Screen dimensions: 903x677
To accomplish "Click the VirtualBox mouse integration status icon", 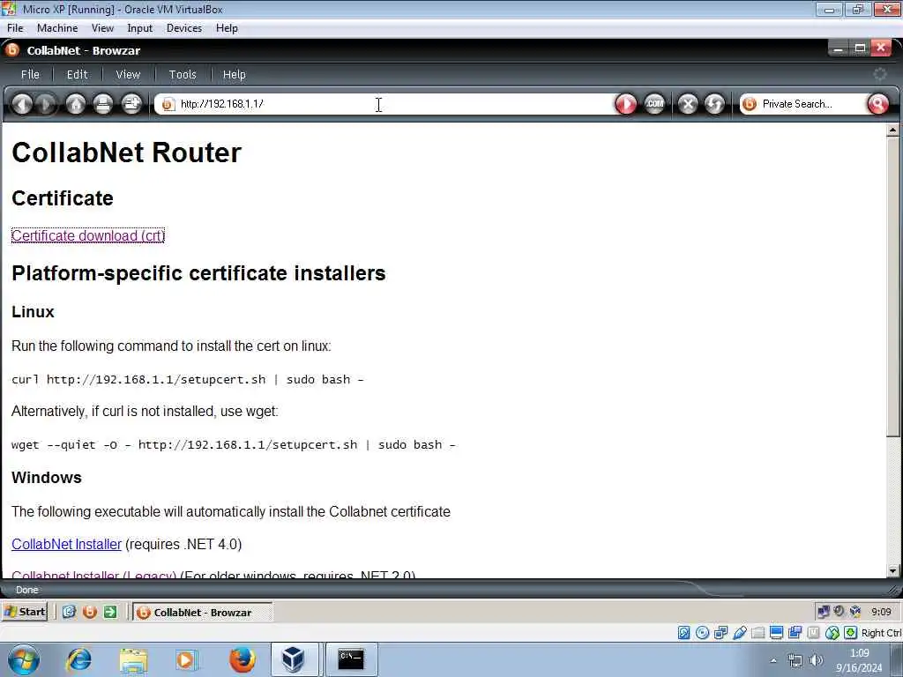I will (832, 633).
